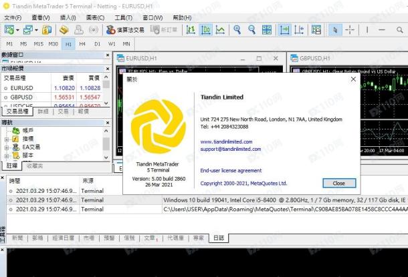Switch to the 日誌 tab in Toolbox

(219, 238)
